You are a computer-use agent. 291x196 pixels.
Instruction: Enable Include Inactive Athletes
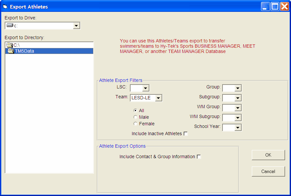tap(186, 134)
